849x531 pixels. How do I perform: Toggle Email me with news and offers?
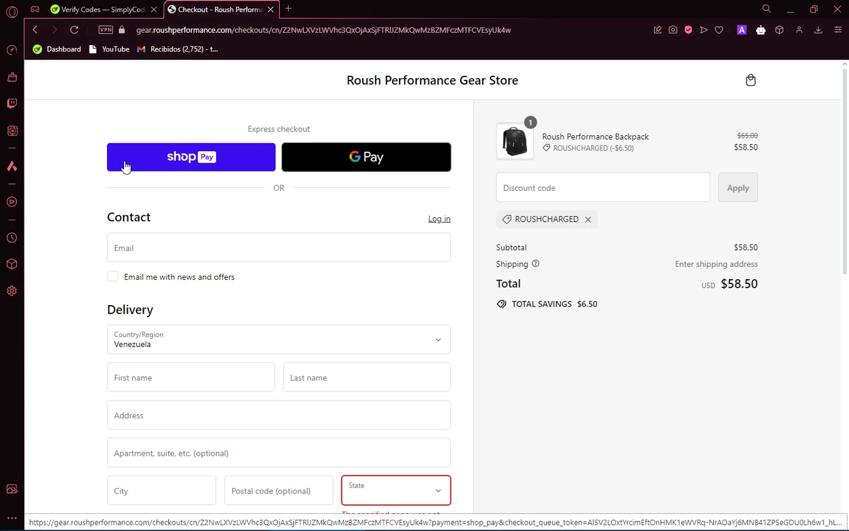tap(113, 277)
